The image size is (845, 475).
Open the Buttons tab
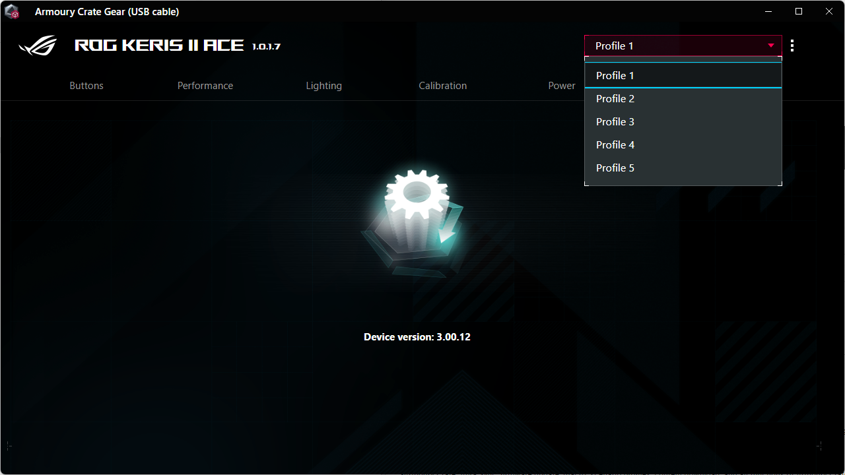(x=86, y=86)
